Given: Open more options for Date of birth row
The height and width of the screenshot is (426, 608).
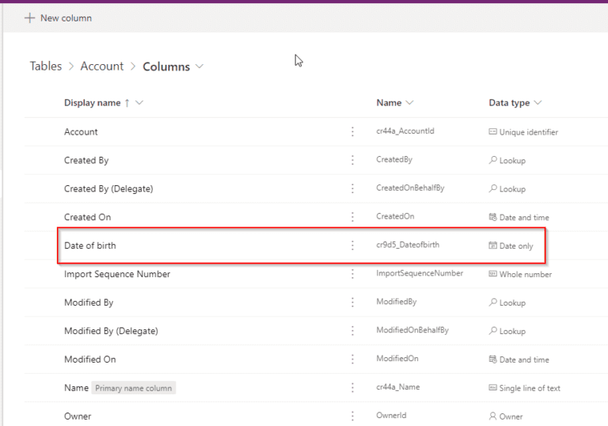Looking at the screenshot, I should click(x=352, y=245).
